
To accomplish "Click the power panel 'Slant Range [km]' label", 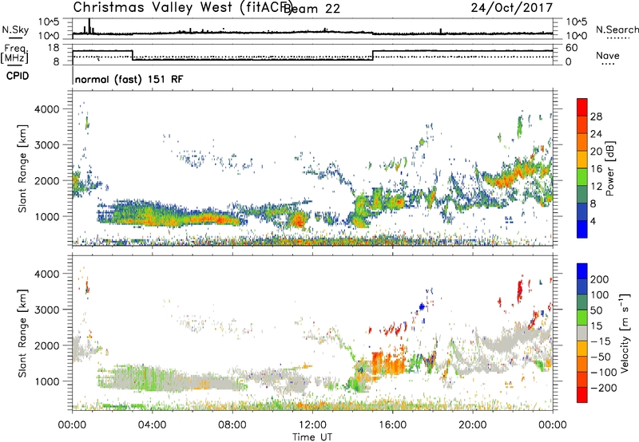I will coord(22,168).
